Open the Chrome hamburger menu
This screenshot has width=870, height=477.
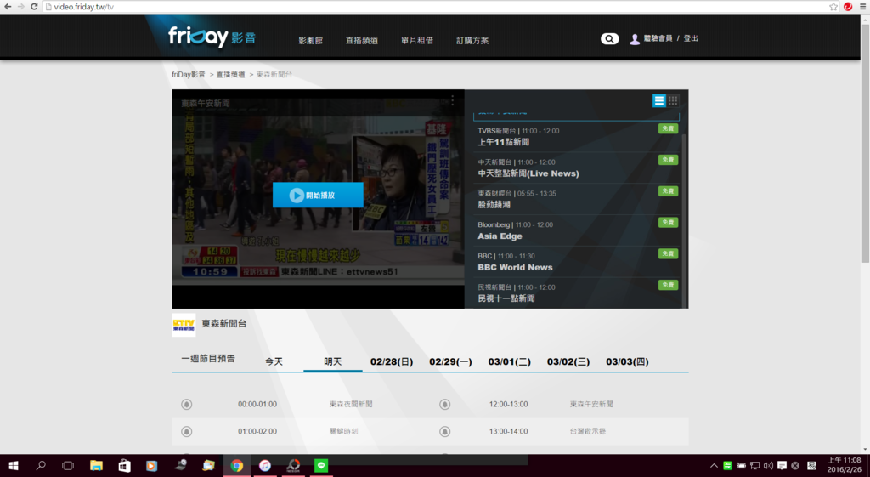point(863,7)
